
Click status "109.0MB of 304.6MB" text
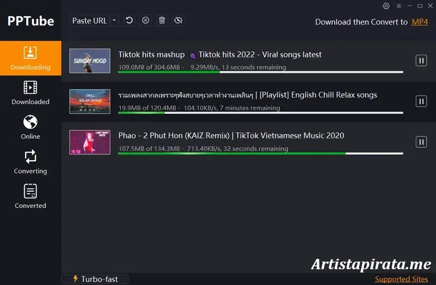tap(149, 67)
